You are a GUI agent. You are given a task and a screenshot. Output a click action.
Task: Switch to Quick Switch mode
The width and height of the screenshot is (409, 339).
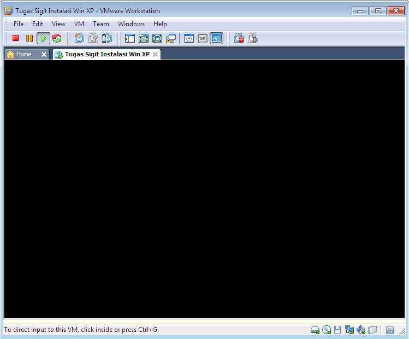point(144,38)
